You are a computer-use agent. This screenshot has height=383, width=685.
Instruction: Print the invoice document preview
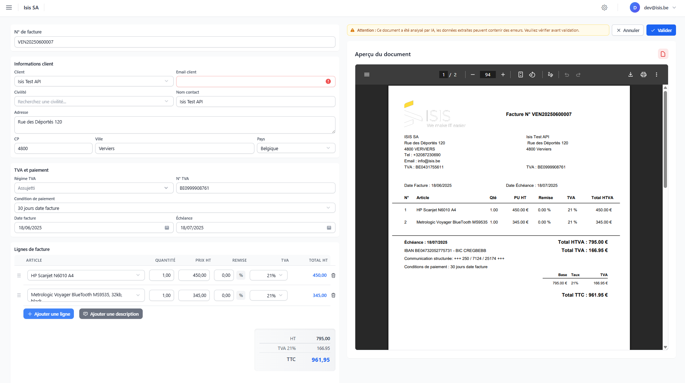click(643, 75)
